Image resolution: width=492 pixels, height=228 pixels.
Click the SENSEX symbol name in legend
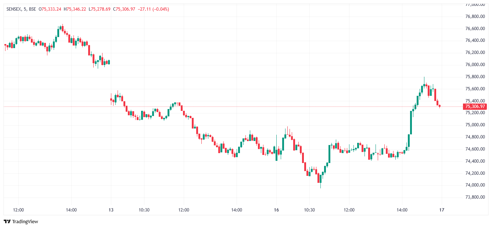coord(14,9)
